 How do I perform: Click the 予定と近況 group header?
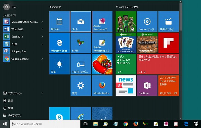tap(55, 7)
